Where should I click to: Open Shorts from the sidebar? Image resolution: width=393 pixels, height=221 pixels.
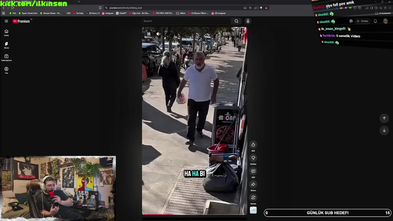coord(6,45)
